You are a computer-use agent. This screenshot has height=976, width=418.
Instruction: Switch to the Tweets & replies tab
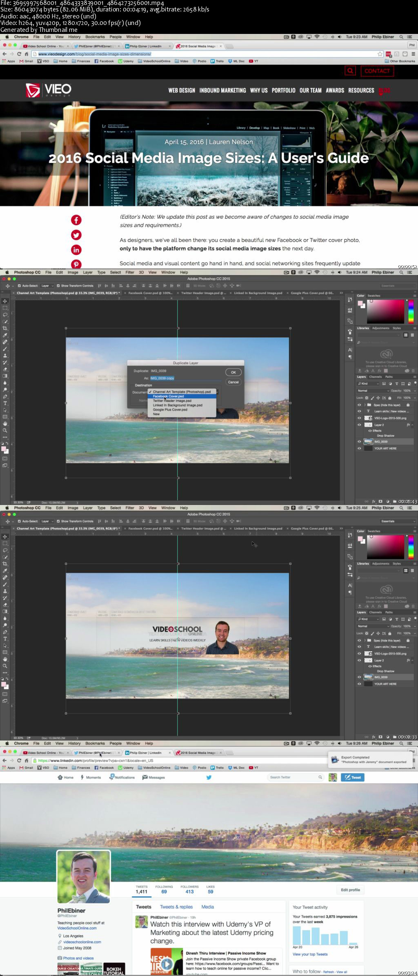(x=176, y=907)
